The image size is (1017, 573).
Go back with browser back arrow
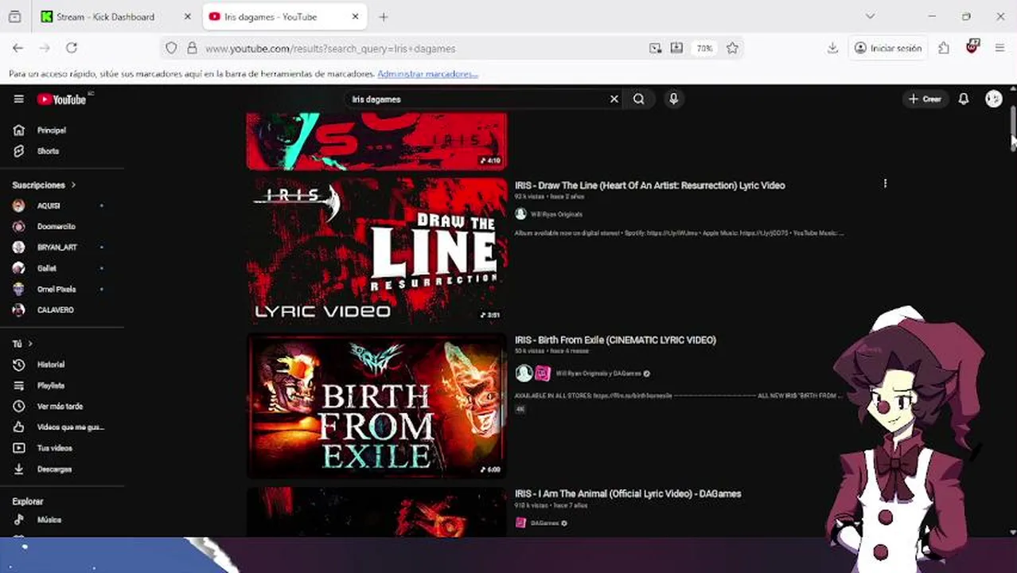click(x=18, y=48)
